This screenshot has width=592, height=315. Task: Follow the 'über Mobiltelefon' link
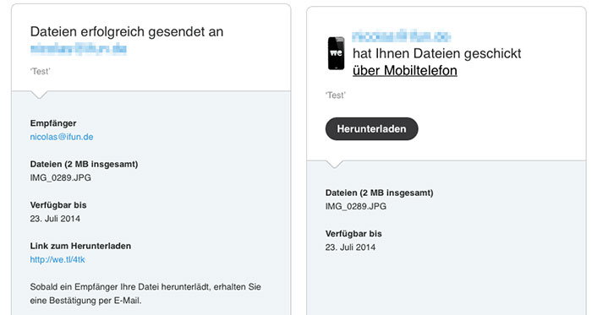[x=405, y=71]
